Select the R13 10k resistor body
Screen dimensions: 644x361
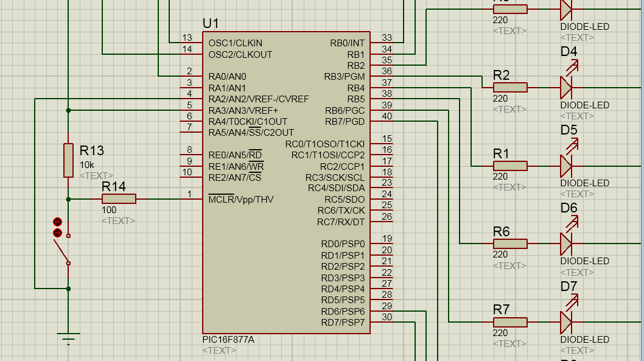click(x=68, y=160)
